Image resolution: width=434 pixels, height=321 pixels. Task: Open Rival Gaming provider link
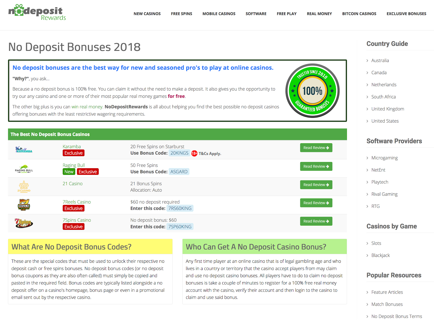384,194
